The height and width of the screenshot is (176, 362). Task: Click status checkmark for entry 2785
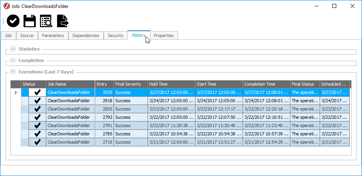(37, 134)
